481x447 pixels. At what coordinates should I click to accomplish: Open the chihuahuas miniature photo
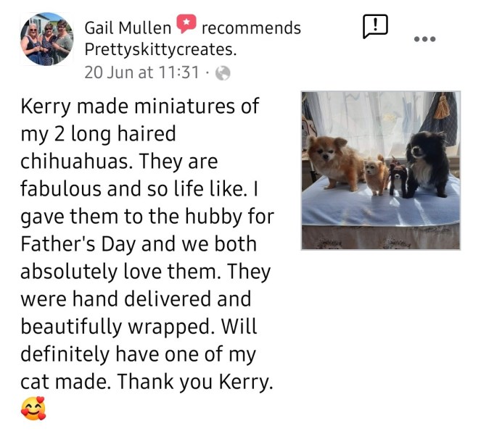[380, 170]
